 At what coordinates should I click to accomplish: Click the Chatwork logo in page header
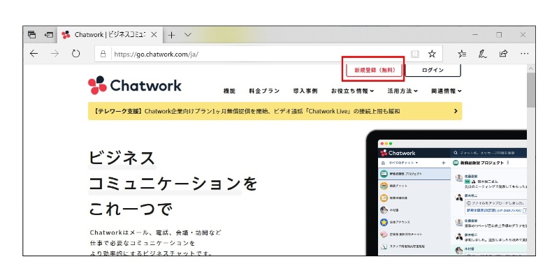(135, 85)
